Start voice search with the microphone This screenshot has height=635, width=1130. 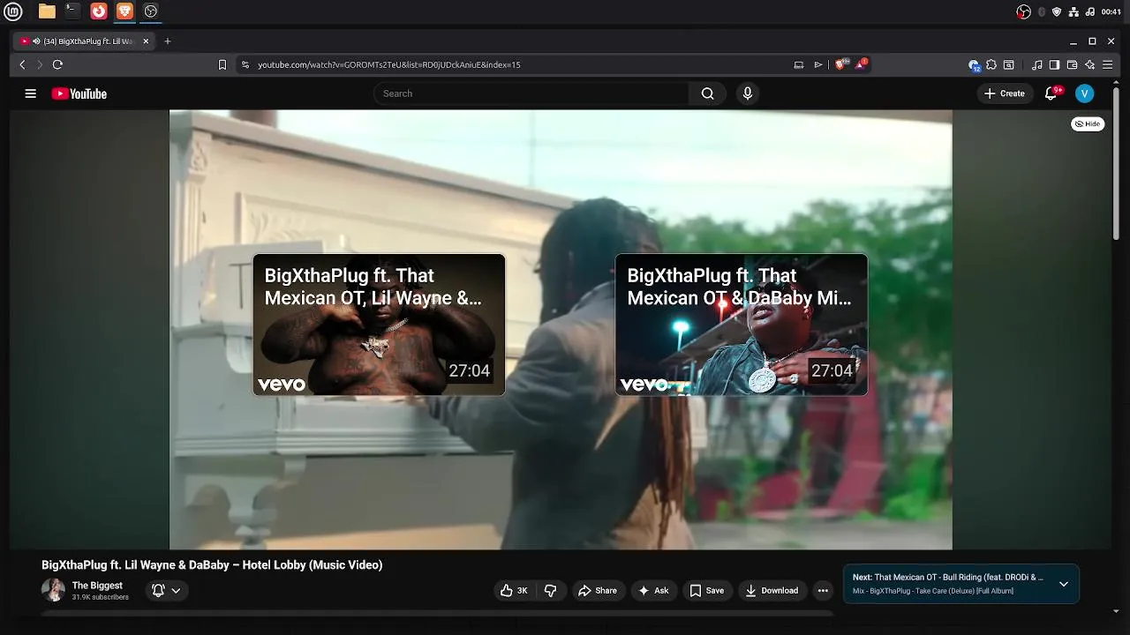click(x=748, y=93)
